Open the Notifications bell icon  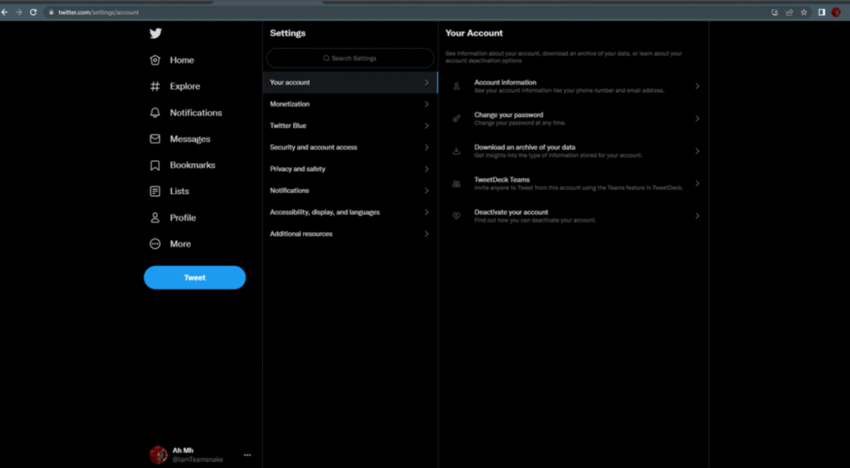pyautogui.click(x=155, y=113)
